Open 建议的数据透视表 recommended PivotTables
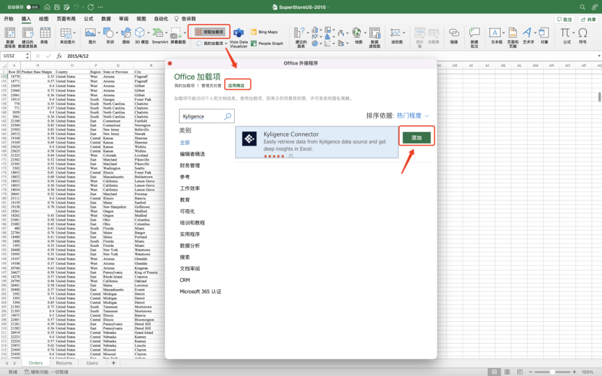602x376 pixels. 28,37
